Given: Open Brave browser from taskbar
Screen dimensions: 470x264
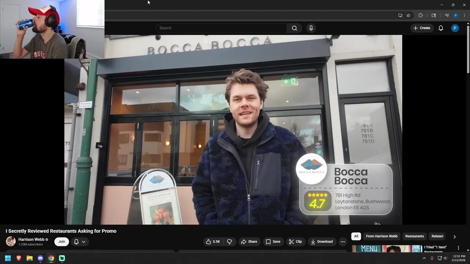Looking at the screenshot, I should click(19, 258).
